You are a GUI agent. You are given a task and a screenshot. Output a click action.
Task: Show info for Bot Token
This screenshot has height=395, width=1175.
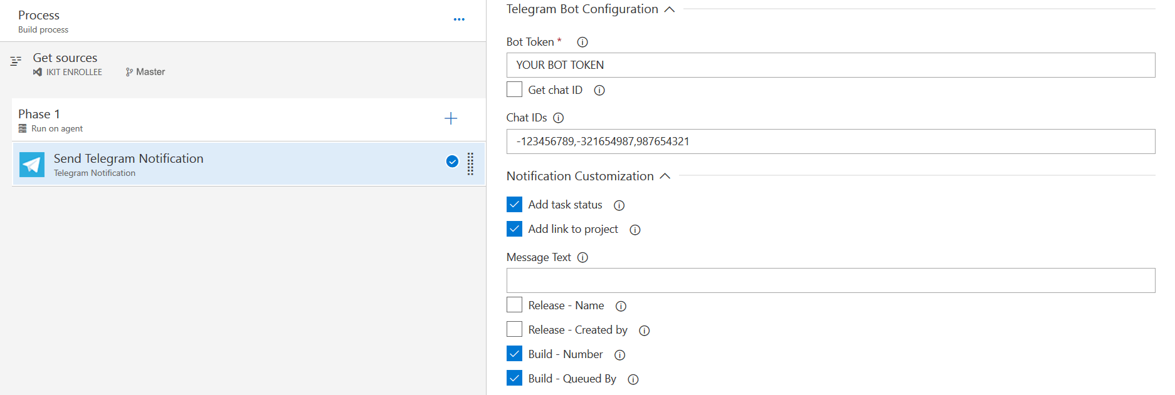pos(582,42)
